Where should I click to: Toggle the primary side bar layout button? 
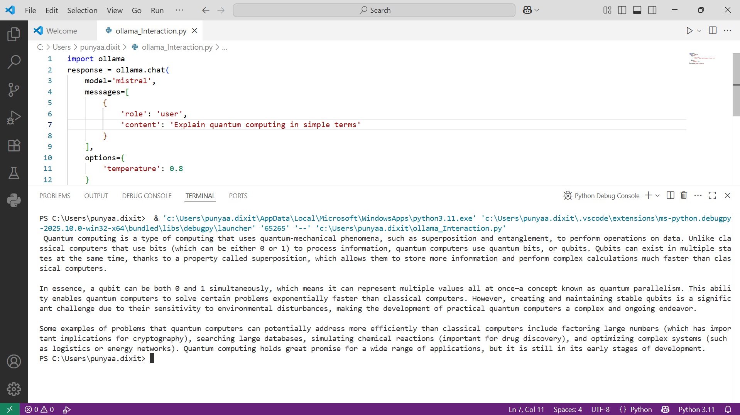point(622,10)
